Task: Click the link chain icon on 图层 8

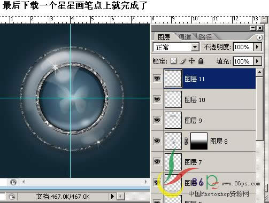Action: tap(186, 142)
